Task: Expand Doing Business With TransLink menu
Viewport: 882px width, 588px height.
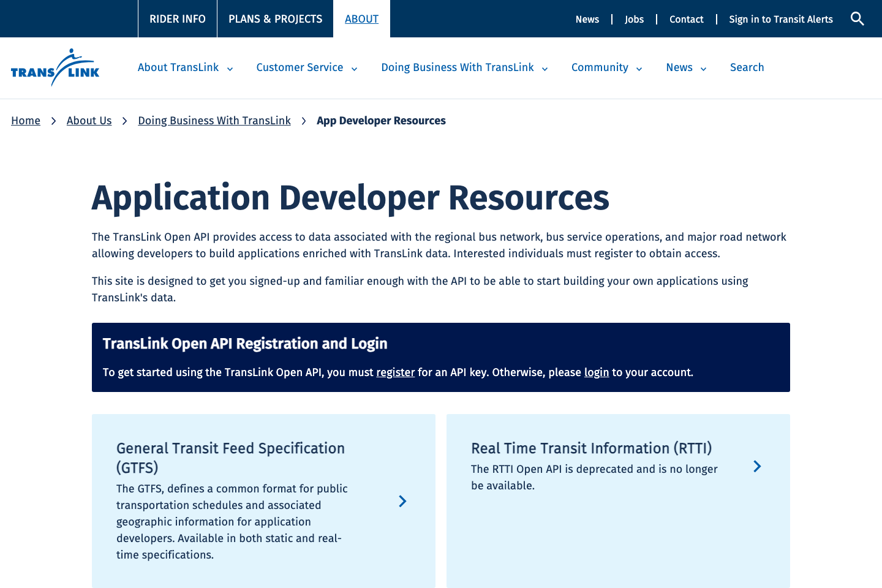Action: click(545, 69)
